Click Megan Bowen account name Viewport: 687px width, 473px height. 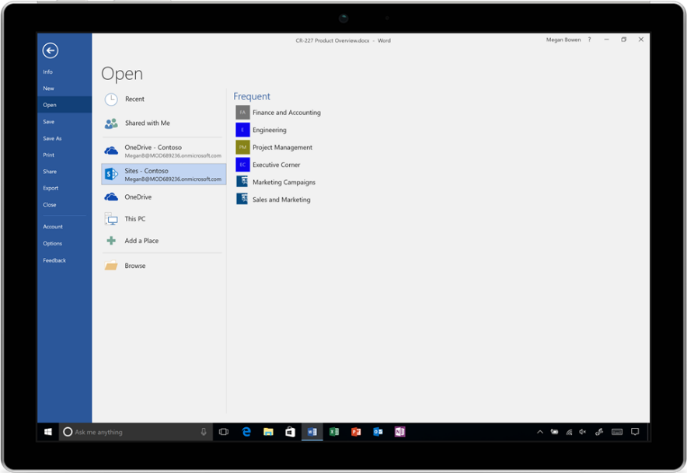tap(563, 40)
